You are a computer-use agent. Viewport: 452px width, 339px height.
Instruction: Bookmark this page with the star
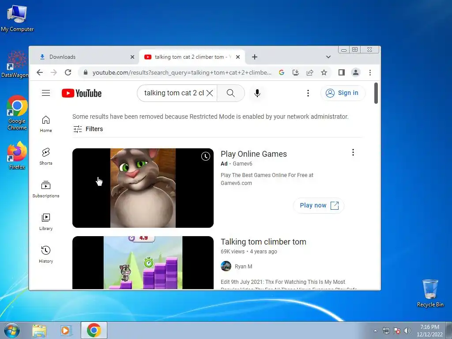pyautogui.click(x=324, y=72)
